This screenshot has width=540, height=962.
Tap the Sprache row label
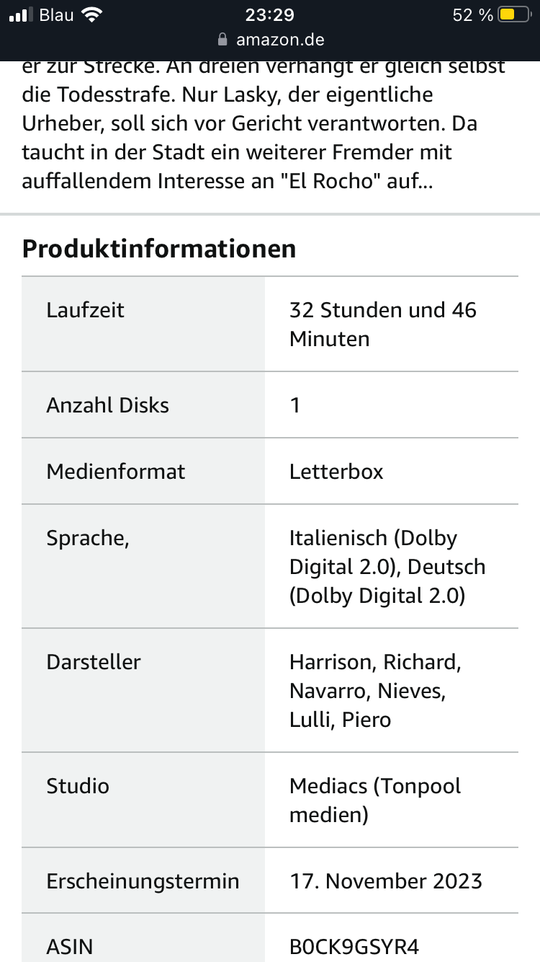[x=88, y=539]
